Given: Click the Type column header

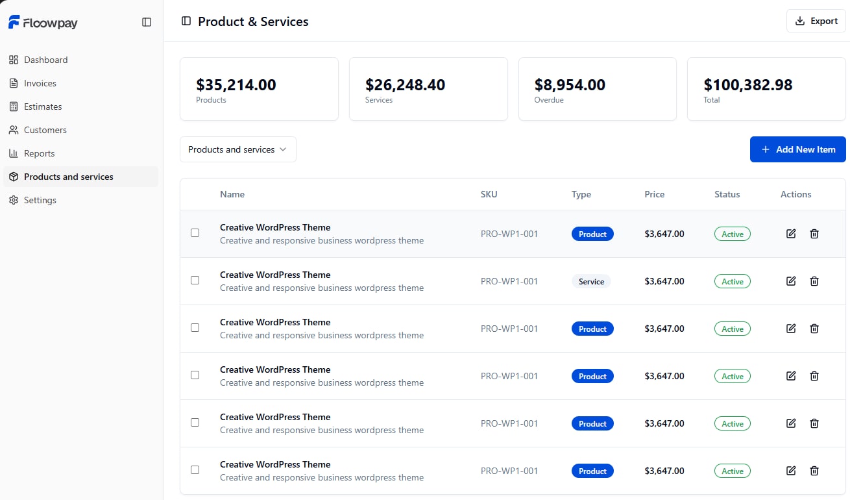Looking at the screenshot, I should click(x=581, y=194).
